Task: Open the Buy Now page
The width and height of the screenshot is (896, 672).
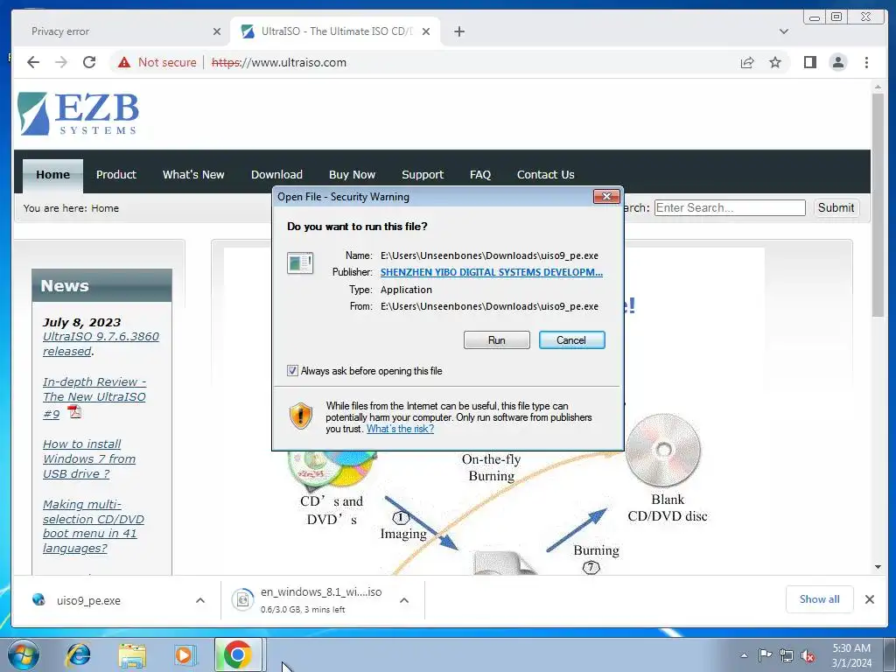Action: click(352, 175)
